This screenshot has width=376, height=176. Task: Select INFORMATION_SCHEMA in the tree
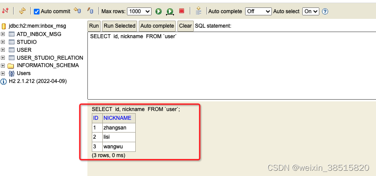[x=48, y=65]
